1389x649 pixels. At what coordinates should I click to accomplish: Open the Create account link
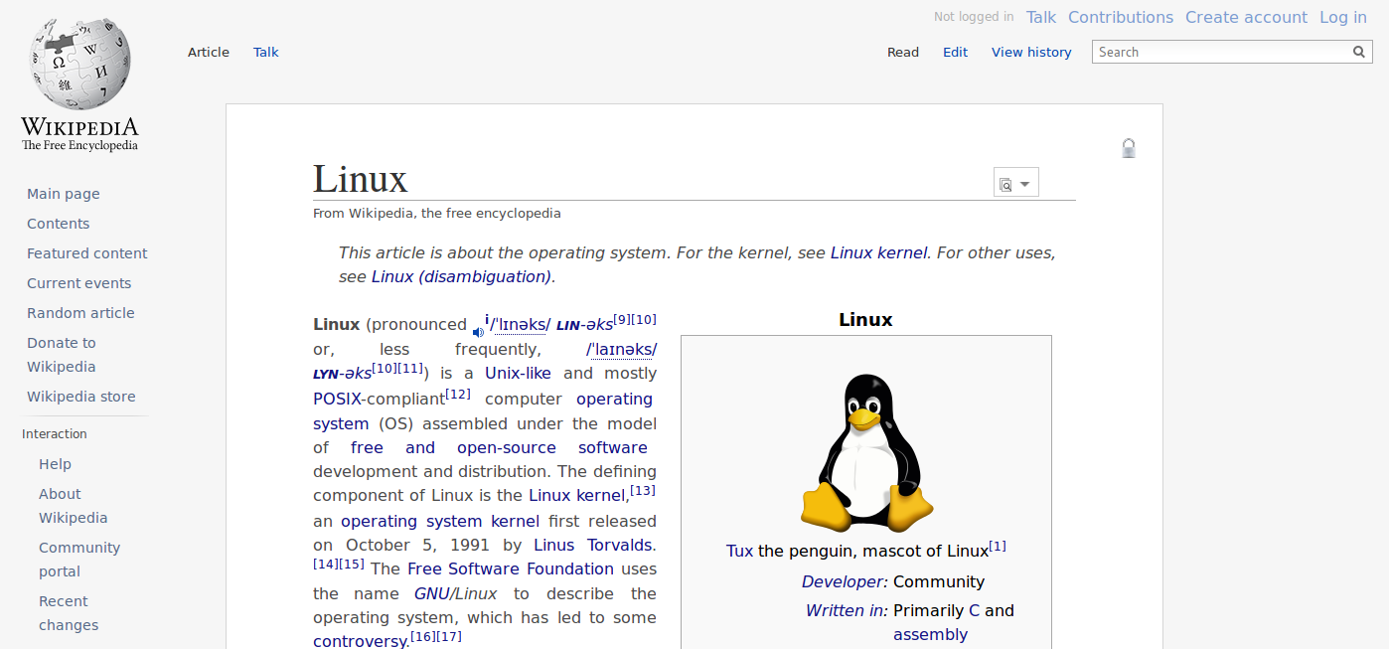[1246, 17]
